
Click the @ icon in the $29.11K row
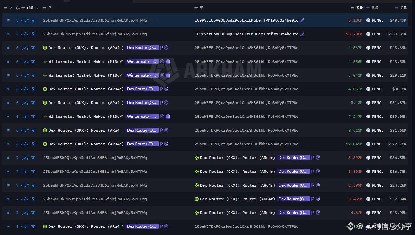coord(162,75)
